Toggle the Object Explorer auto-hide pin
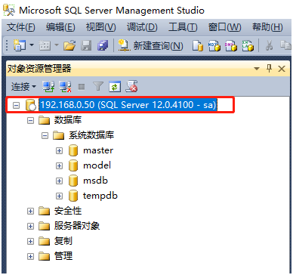 (x=270, y=69)
